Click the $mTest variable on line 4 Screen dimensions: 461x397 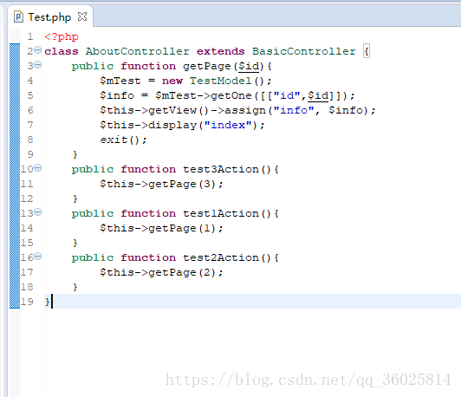(x=120, y=81)
